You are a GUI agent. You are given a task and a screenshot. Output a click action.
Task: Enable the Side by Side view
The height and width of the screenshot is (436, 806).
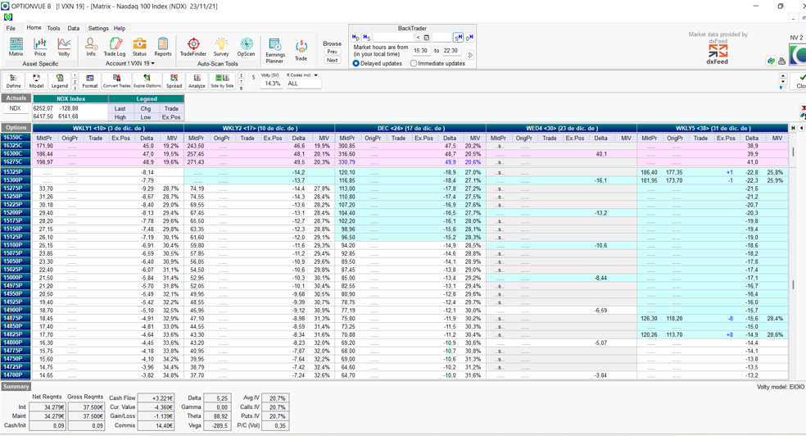click(x=222, y=80)
